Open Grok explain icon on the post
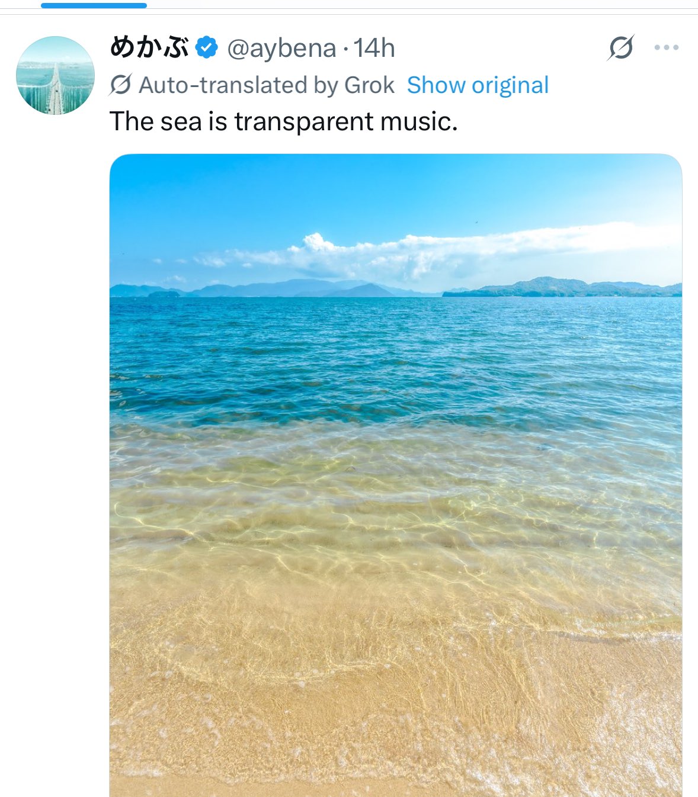Image resolution: width=698 pixels, height=797 pixels. point(620,47)
